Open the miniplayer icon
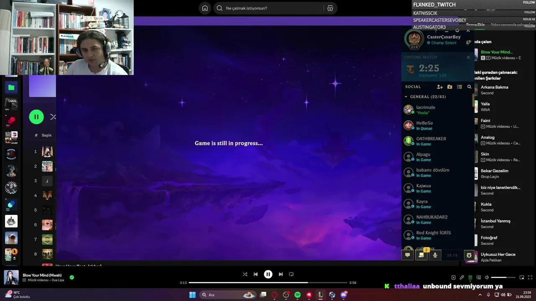Image resolution: width=536 pixels, height=301 pixels. pyautogui.click(x=522, y=277)
